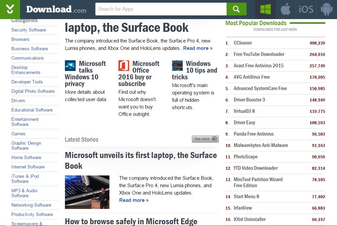337x226 pixels.
Task: Open Driver Easy entry
Action: coord(244,123)
